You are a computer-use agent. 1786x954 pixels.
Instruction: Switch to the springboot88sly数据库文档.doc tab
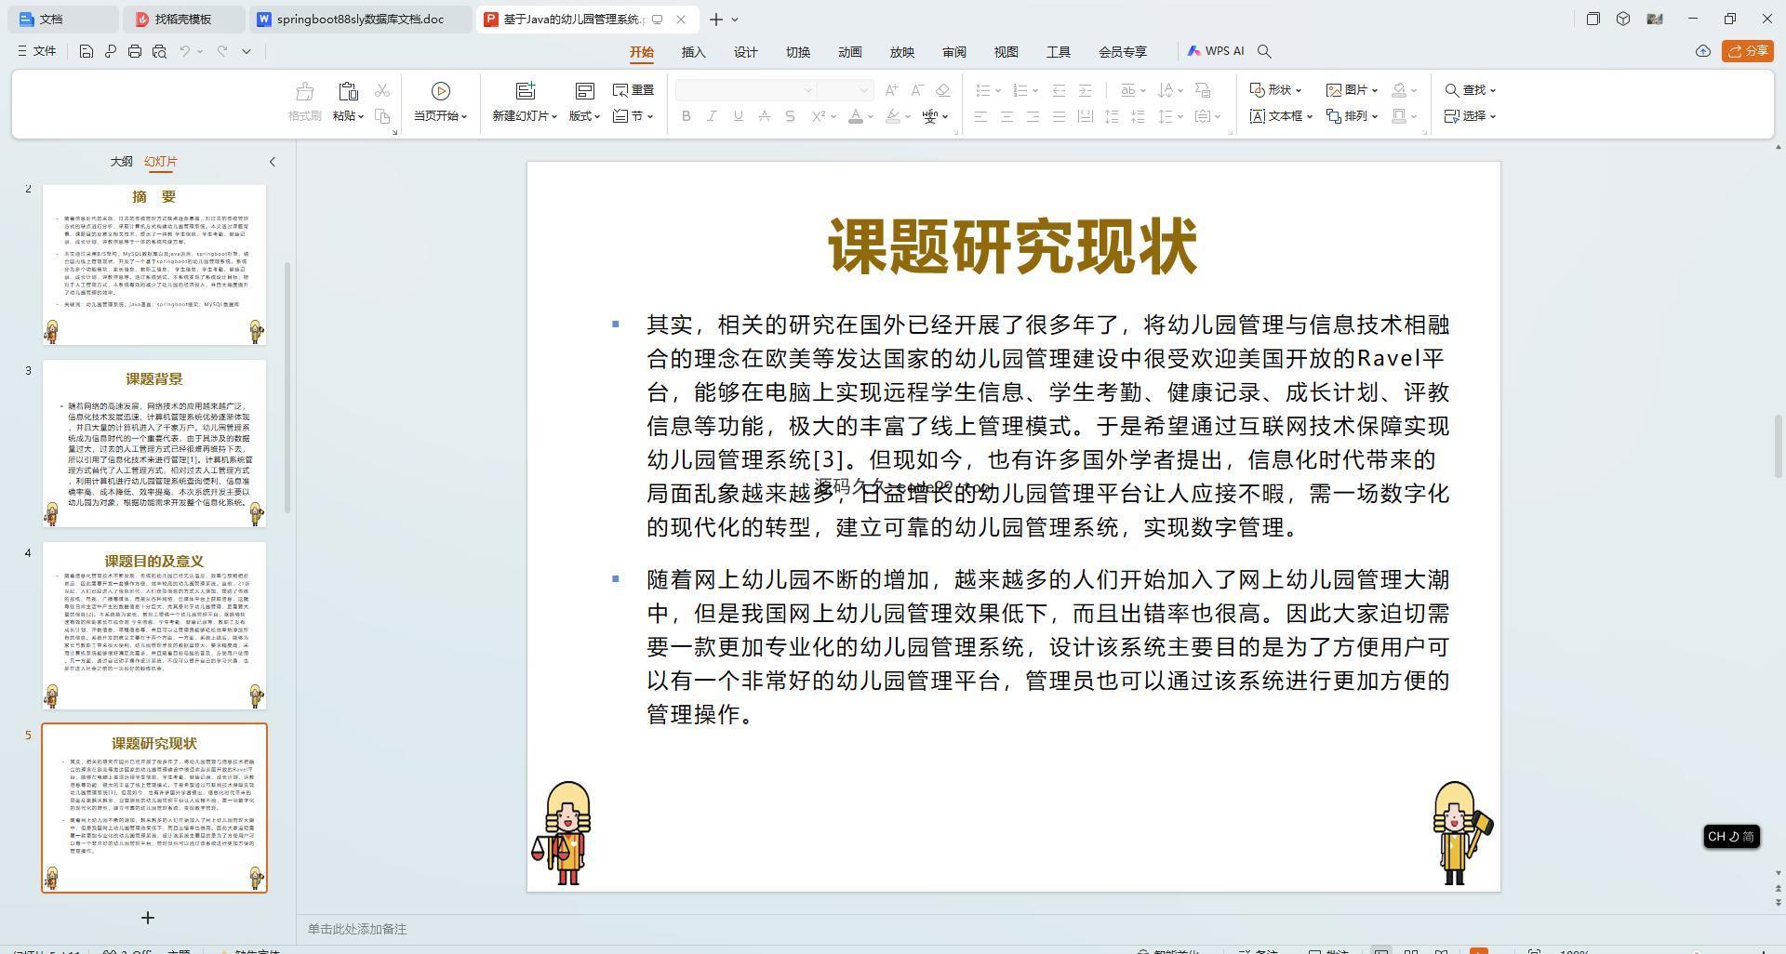click(359, 19)
